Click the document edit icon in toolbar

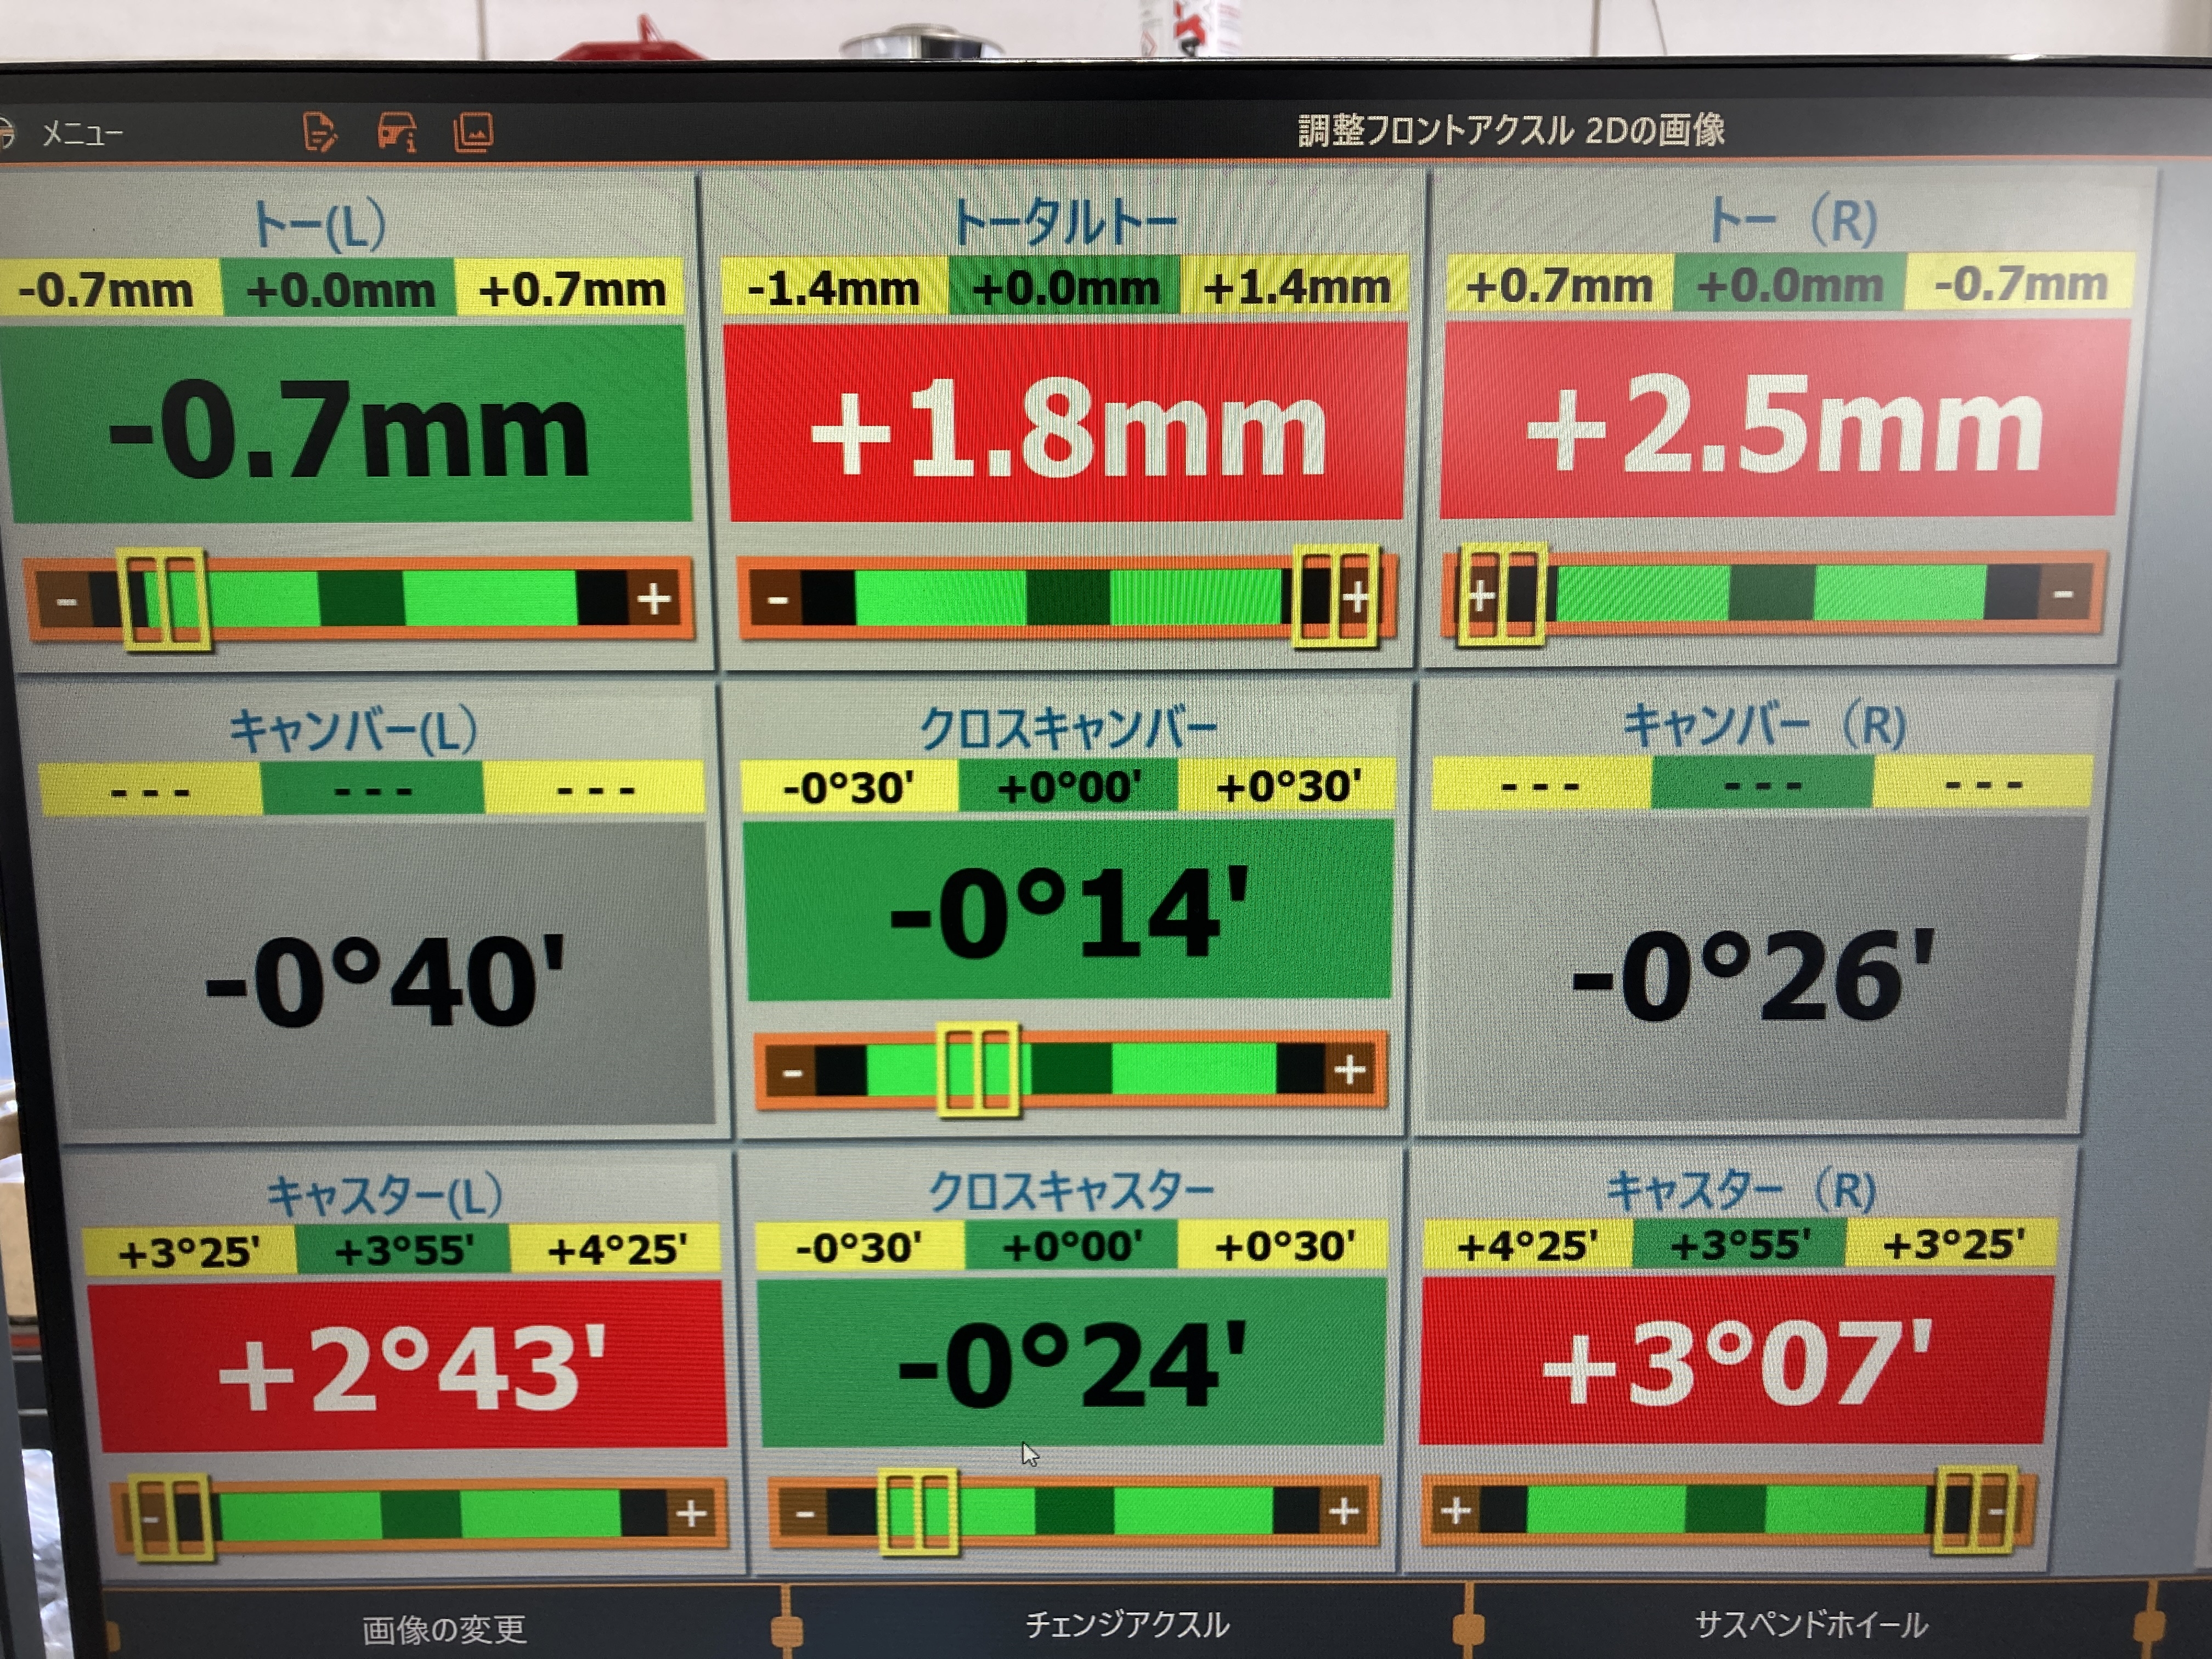pos(319,132)
